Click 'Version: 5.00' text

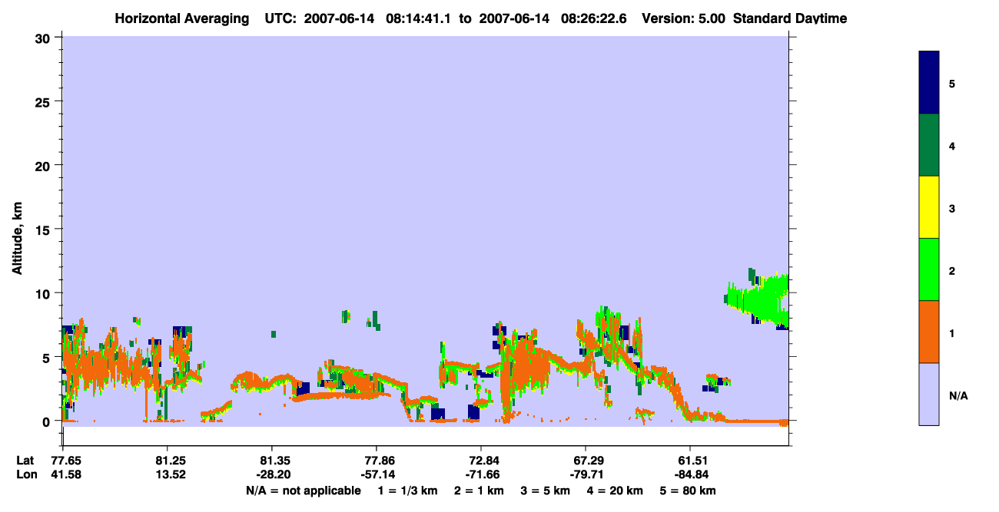683,18
